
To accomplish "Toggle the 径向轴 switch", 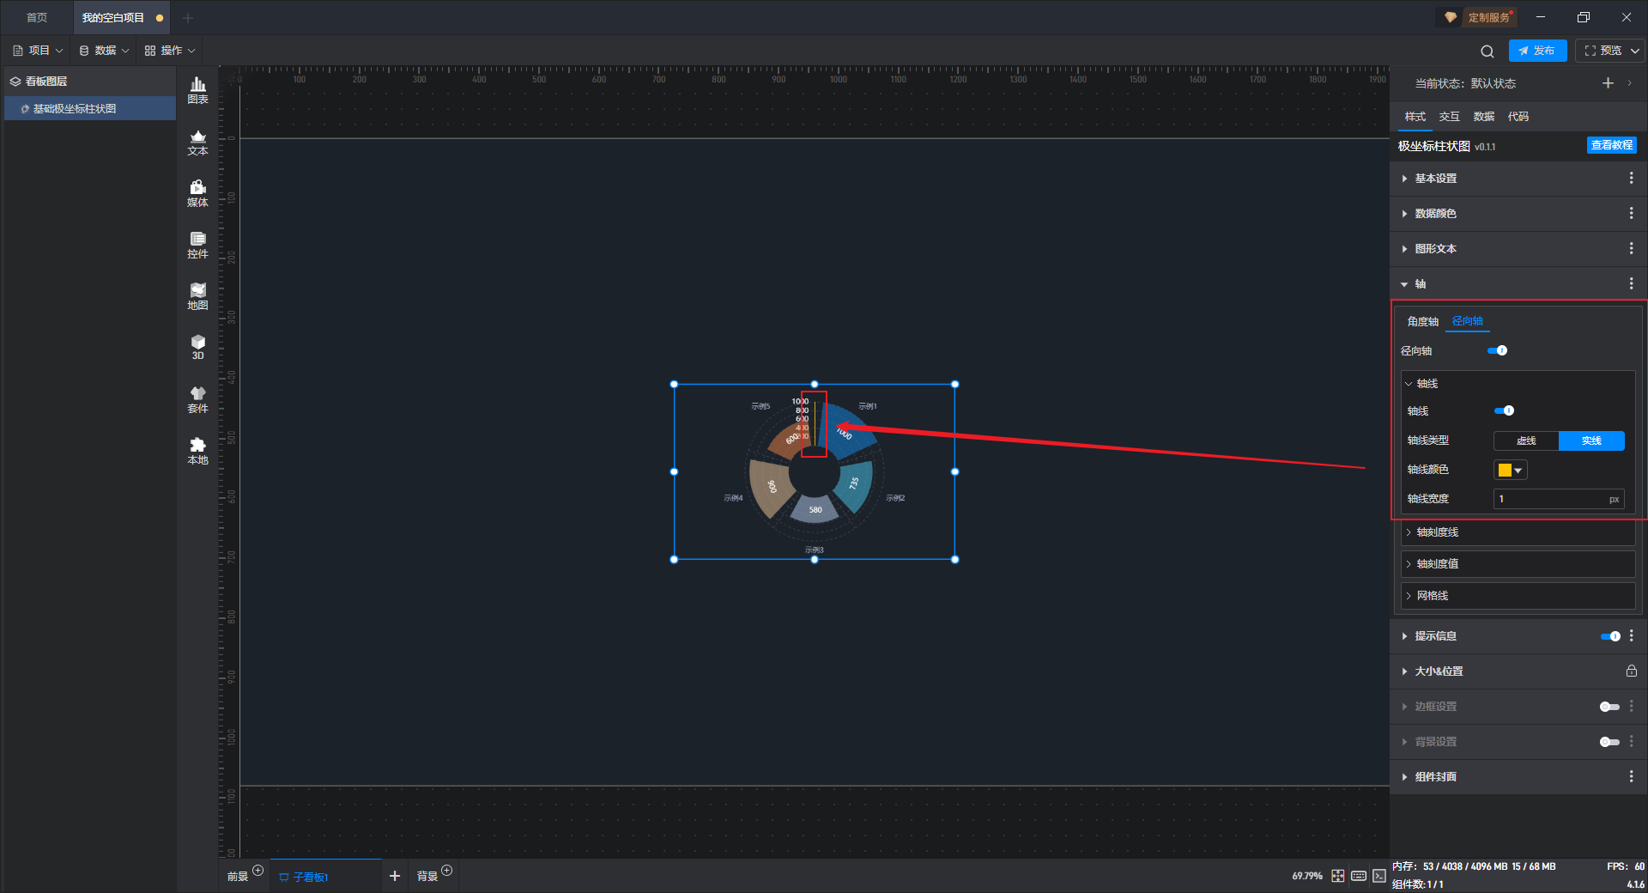I will tap(1497, 350).
